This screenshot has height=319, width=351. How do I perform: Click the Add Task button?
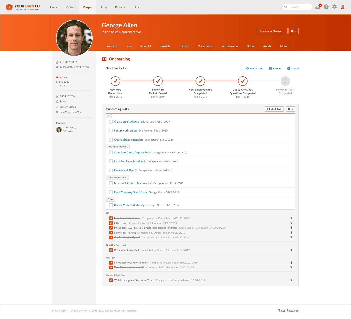(274, 109)
